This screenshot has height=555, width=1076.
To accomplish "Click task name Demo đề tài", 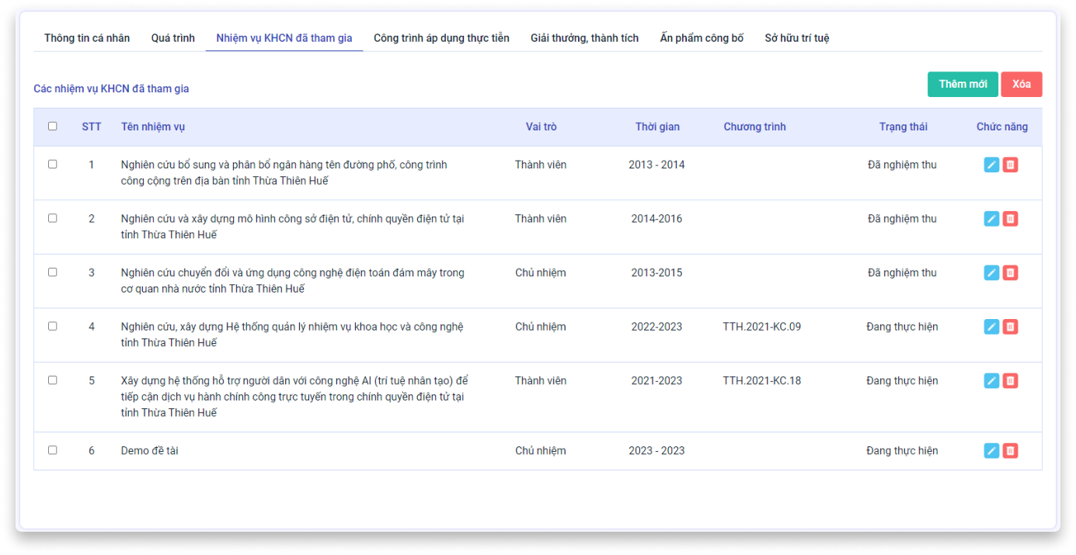I will [150, 450].
